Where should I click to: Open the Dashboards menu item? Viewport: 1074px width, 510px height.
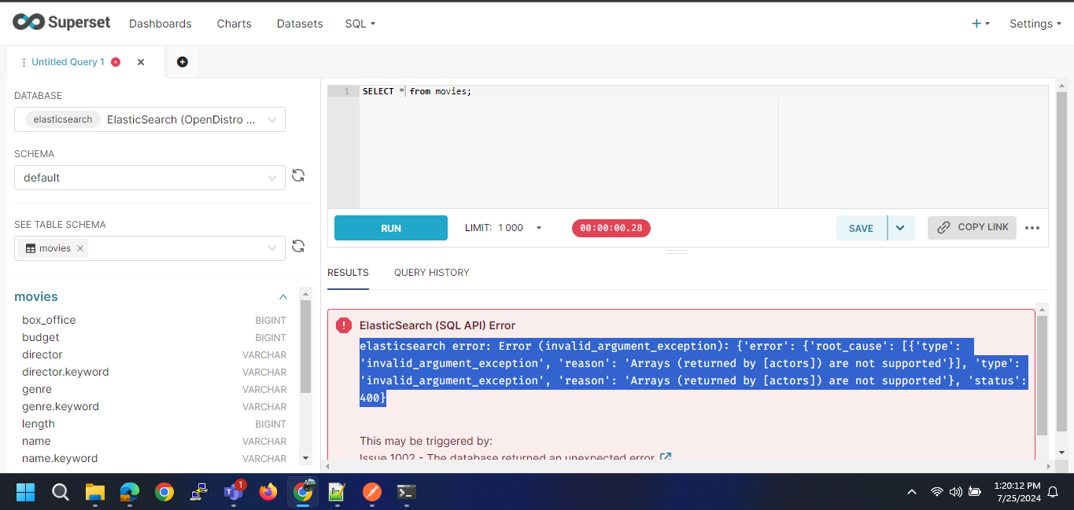tap(161, 24)
